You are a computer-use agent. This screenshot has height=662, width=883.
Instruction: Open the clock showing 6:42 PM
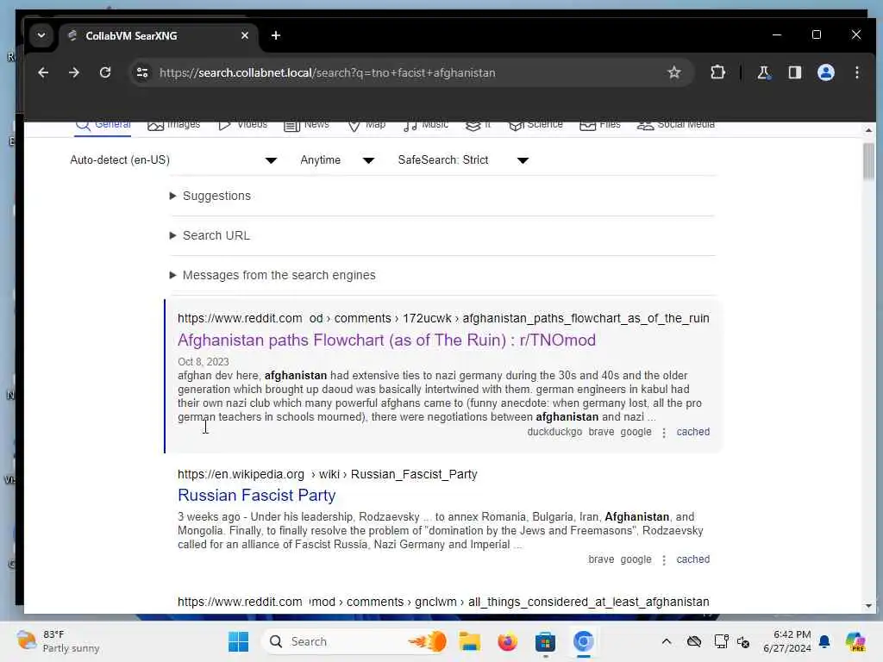tap(786, 641)
